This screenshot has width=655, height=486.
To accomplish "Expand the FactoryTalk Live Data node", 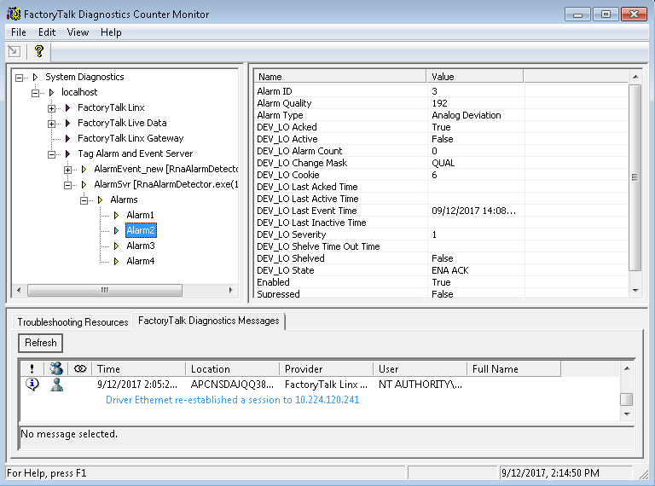I will tap(52, 123).
